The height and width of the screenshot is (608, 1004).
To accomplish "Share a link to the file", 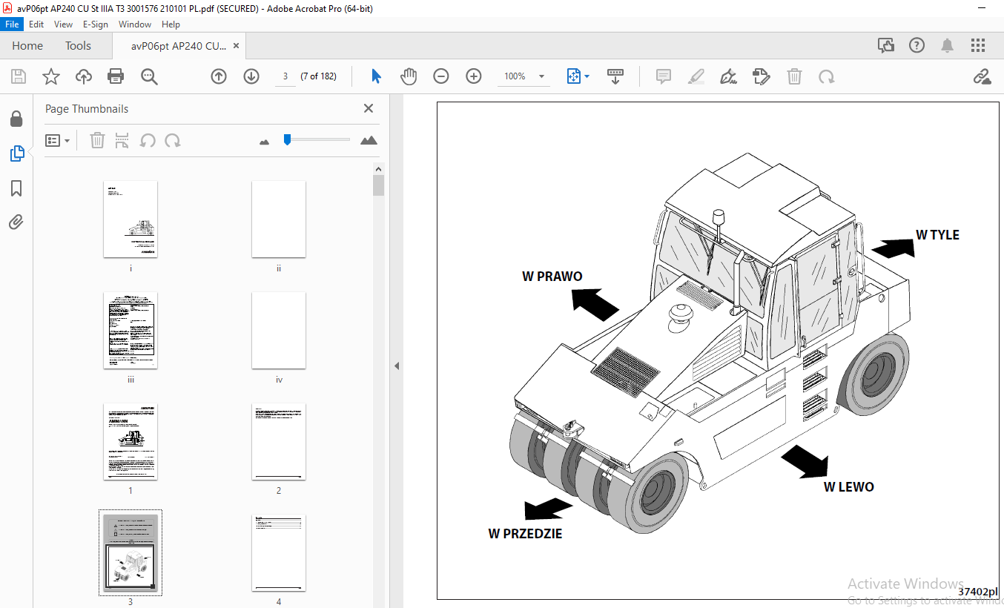I will tap(982, 76).
